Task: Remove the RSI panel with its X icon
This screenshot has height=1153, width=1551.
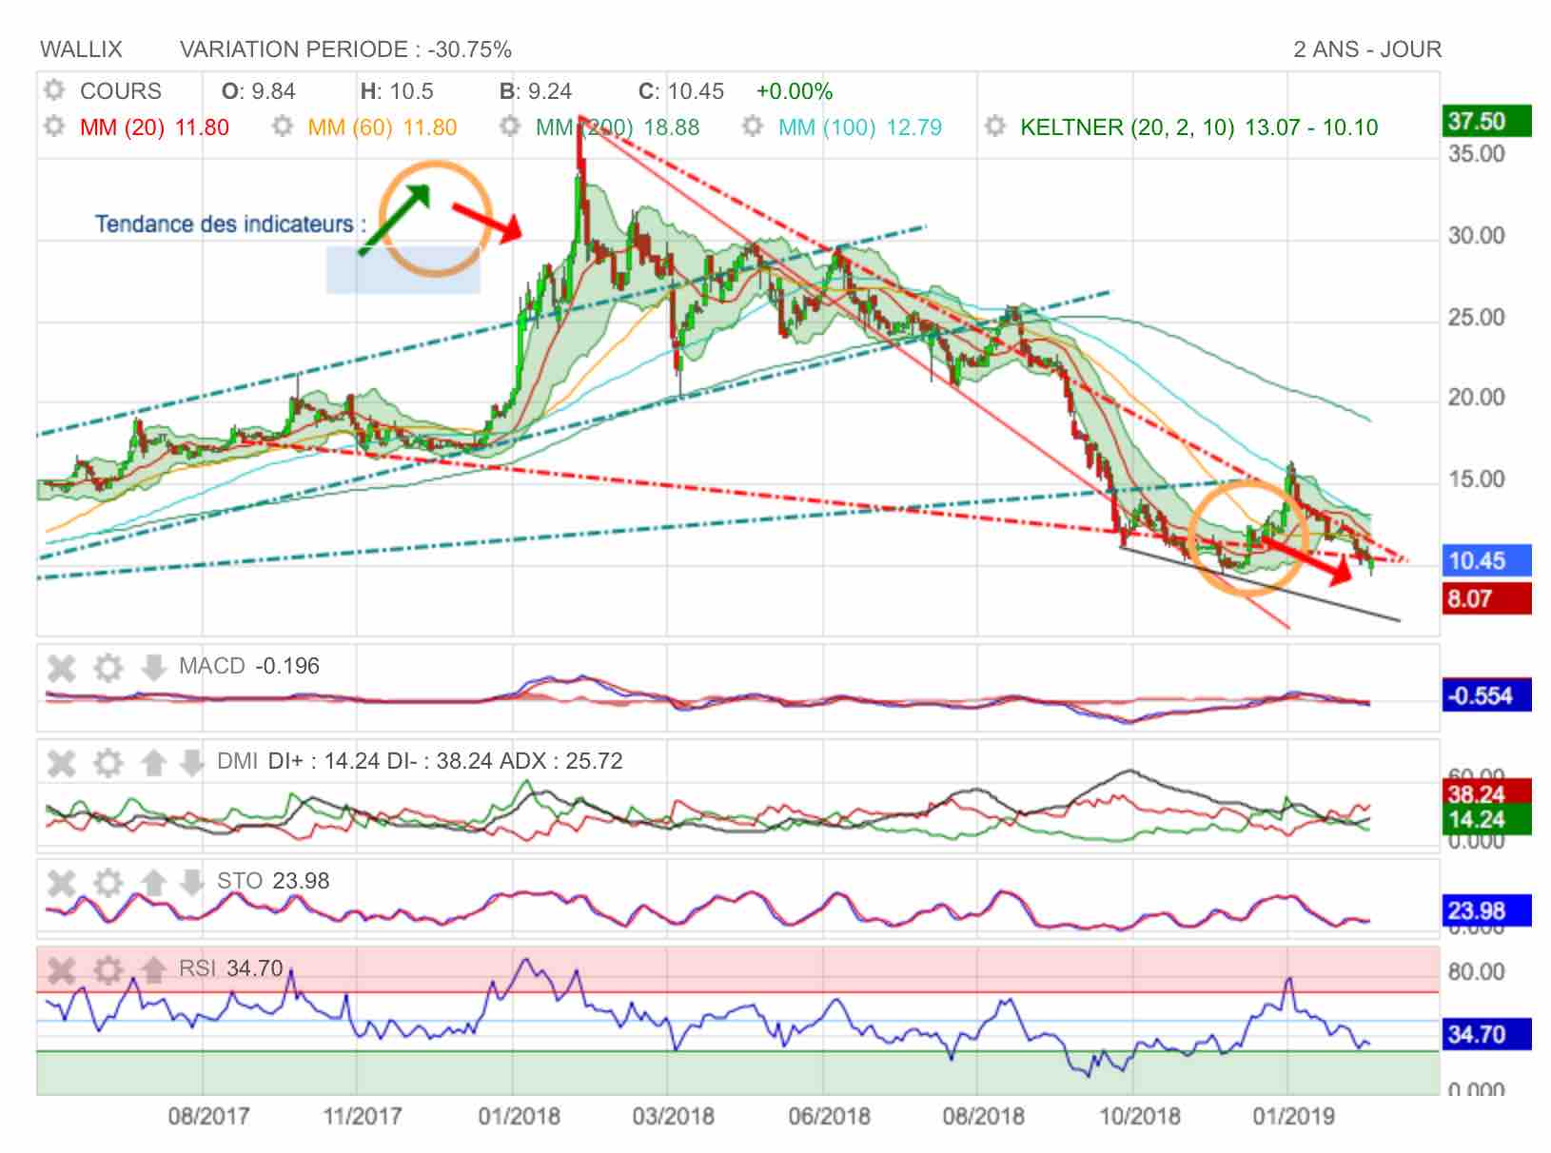Action: pos(62,970)
